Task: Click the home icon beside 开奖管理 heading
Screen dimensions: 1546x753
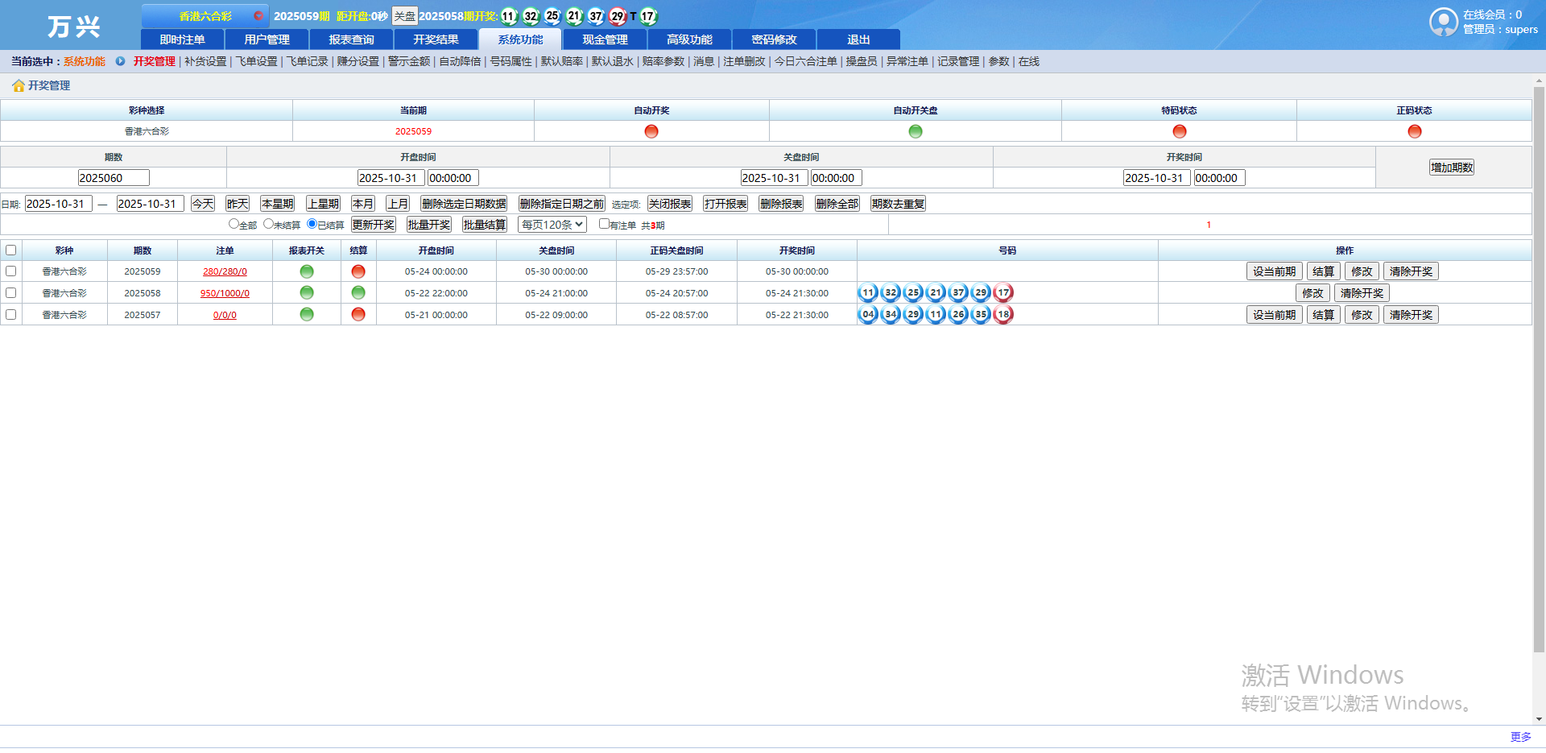Action: tap(18, 85)
